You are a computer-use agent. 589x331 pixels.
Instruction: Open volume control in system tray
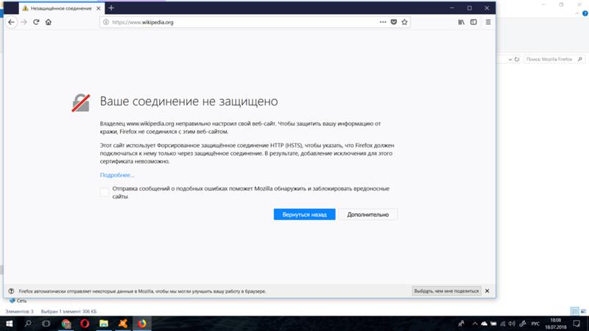pyautogui.click(x=512, y=324)
